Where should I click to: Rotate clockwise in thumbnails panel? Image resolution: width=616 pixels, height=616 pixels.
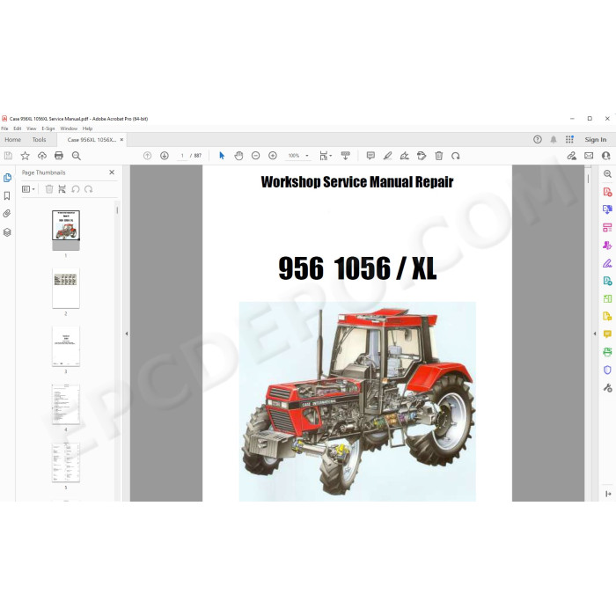click(x=88, y=189)
